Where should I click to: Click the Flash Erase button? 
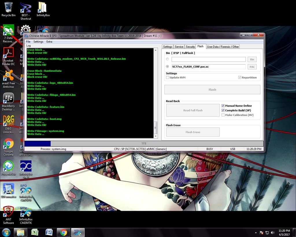coord(193,132)
